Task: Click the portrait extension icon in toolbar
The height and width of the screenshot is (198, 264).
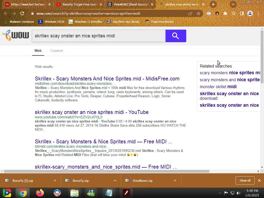Action: pos(217,13)
